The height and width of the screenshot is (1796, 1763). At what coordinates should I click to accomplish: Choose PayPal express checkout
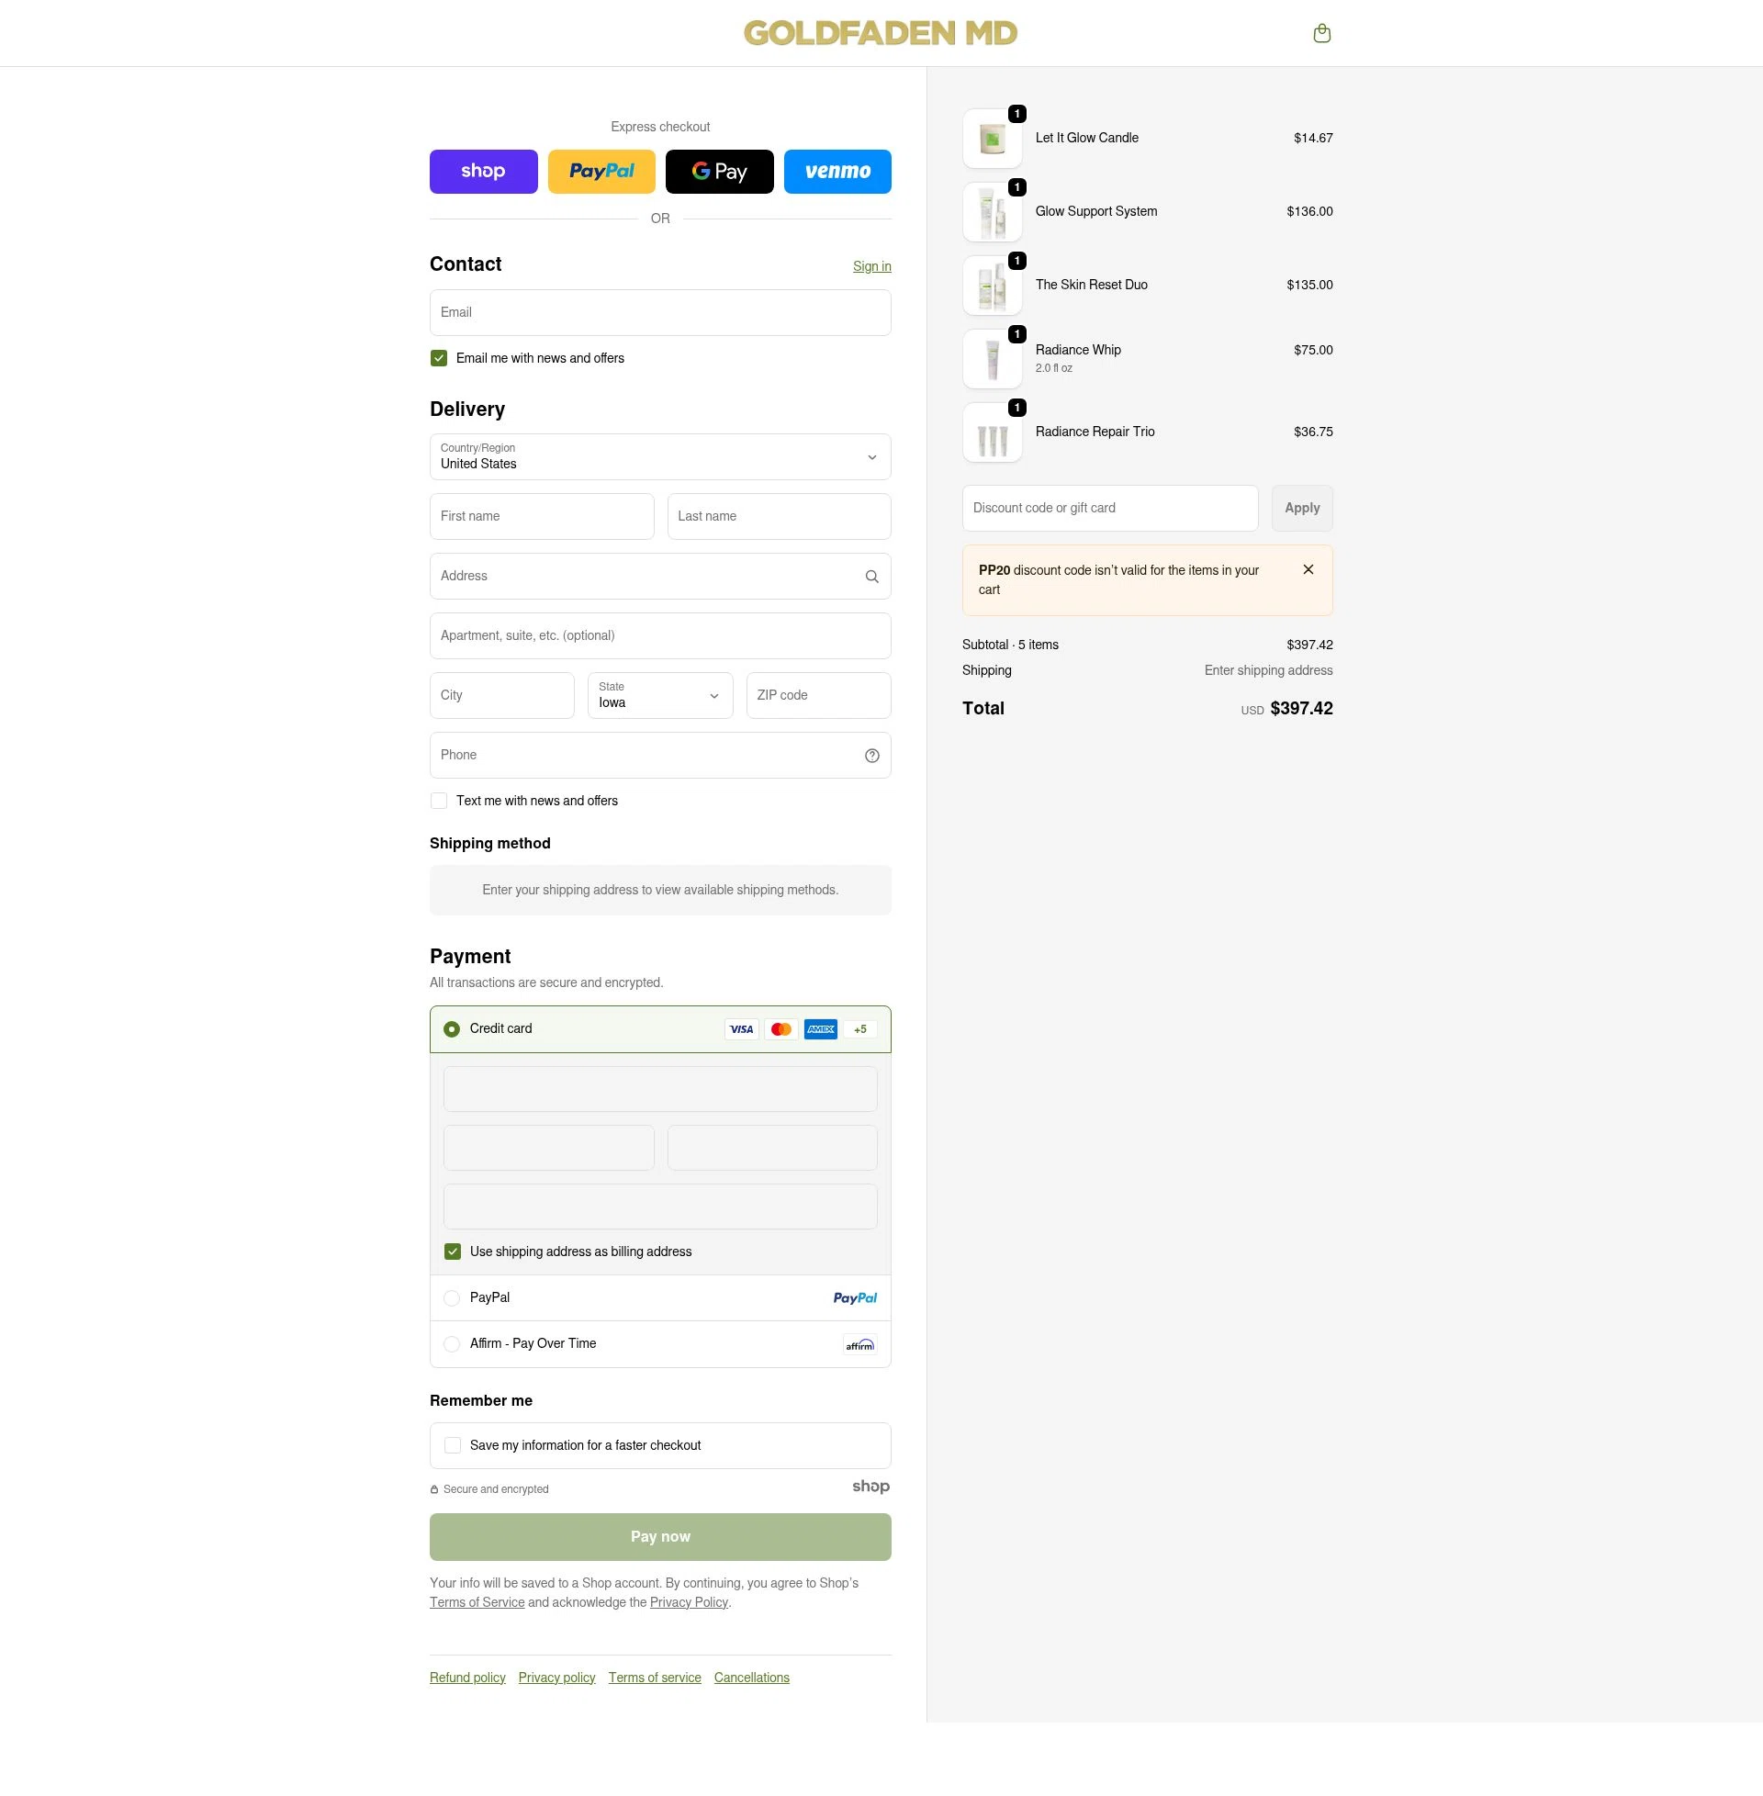click(x=601, y=172)
